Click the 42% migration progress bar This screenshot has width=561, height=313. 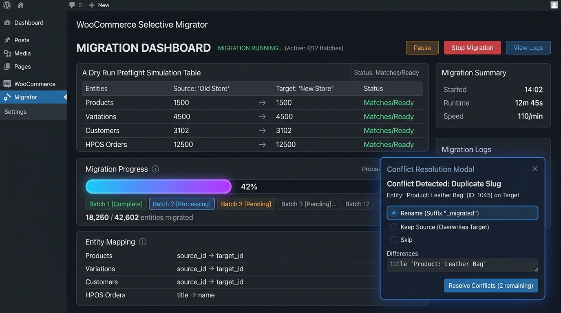[159, 187]
